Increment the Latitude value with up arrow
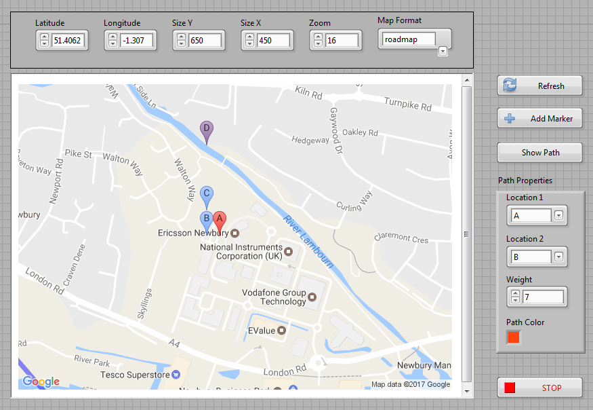The image size is (593, 410). [x=44, y=37]
